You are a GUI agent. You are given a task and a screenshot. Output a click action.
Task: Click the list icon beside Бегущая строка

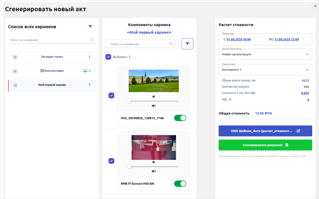point(15,57)
